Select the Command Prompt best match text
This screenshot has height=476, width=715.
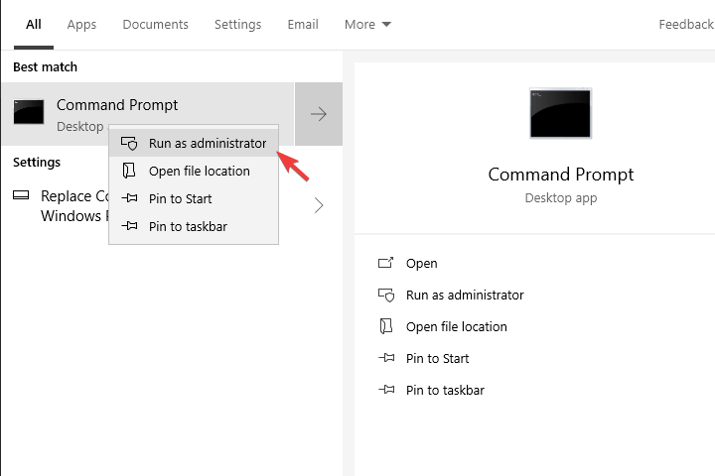117,105
